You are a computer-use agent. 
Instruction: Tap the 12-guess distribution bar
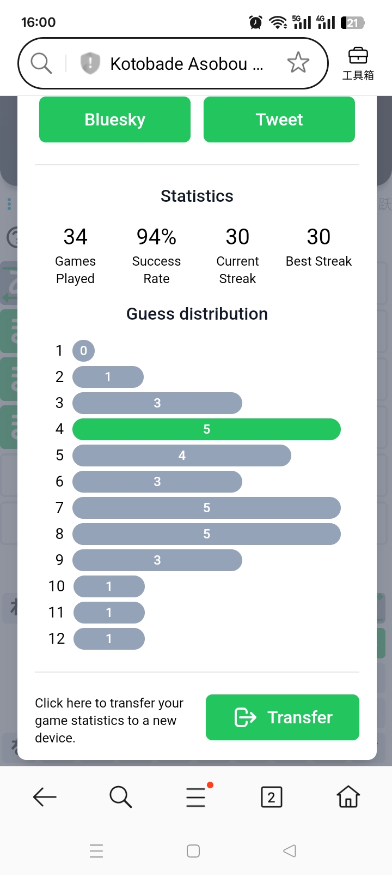pos(109,639)
